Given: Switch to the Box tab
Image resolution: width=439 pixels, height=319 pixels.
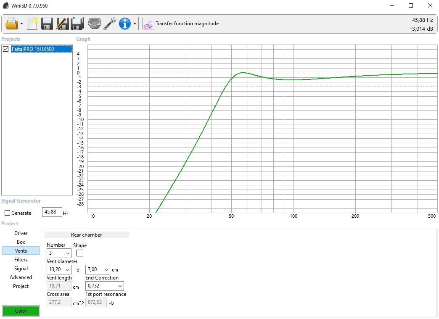Looking at the screenshot, I should coord(21,242).
